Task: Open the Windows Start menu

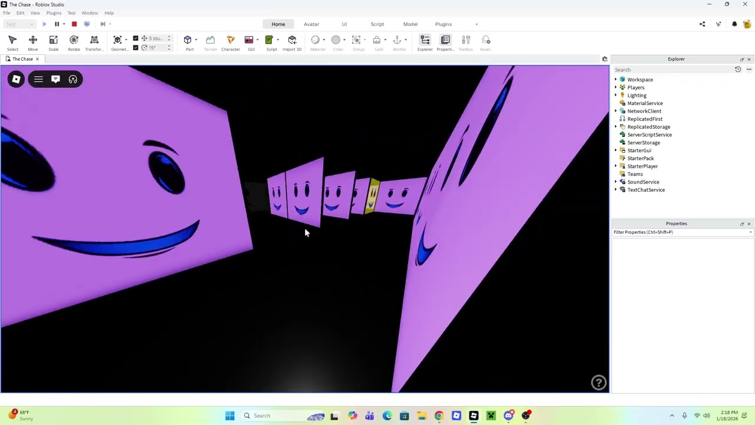Action: 230,416
